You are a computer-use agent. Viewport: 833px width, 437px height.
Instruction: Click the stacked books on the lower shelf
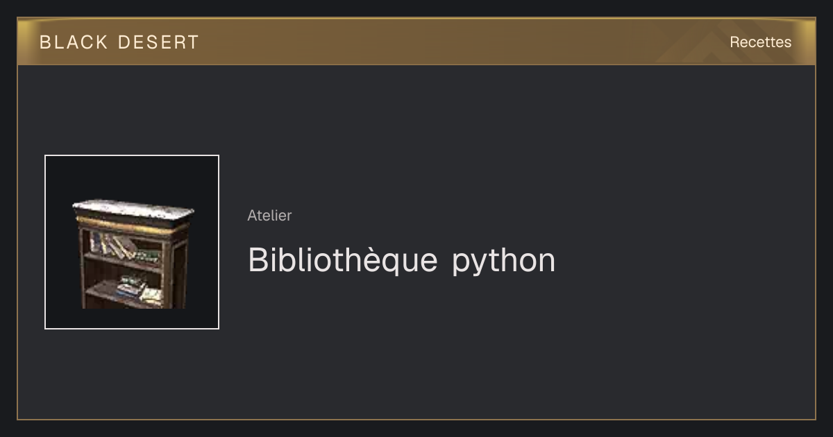139,289
